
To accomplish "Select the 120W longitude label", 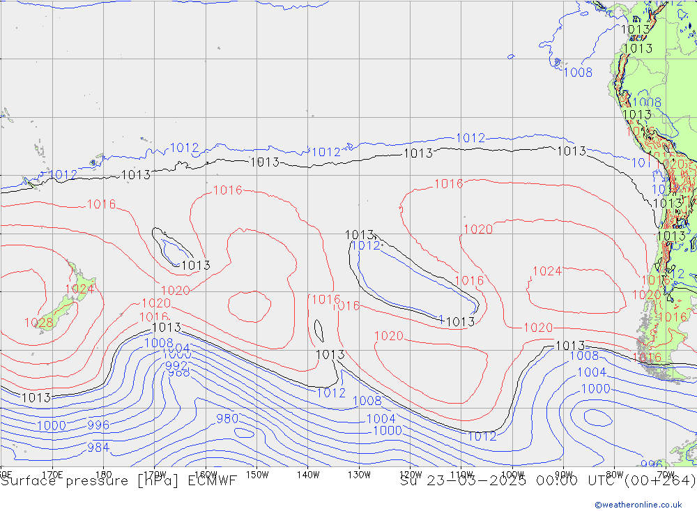I will tap(411, 475).
